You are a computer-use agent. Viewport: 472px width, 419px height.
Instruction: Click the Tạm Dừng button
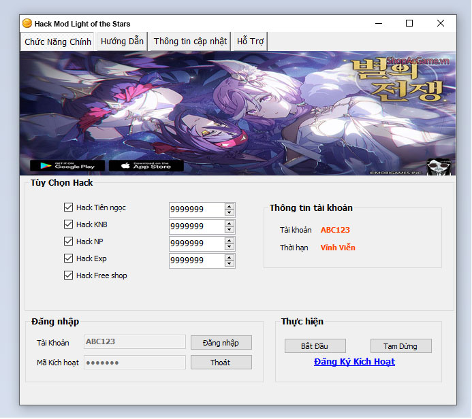pos(400,346)
